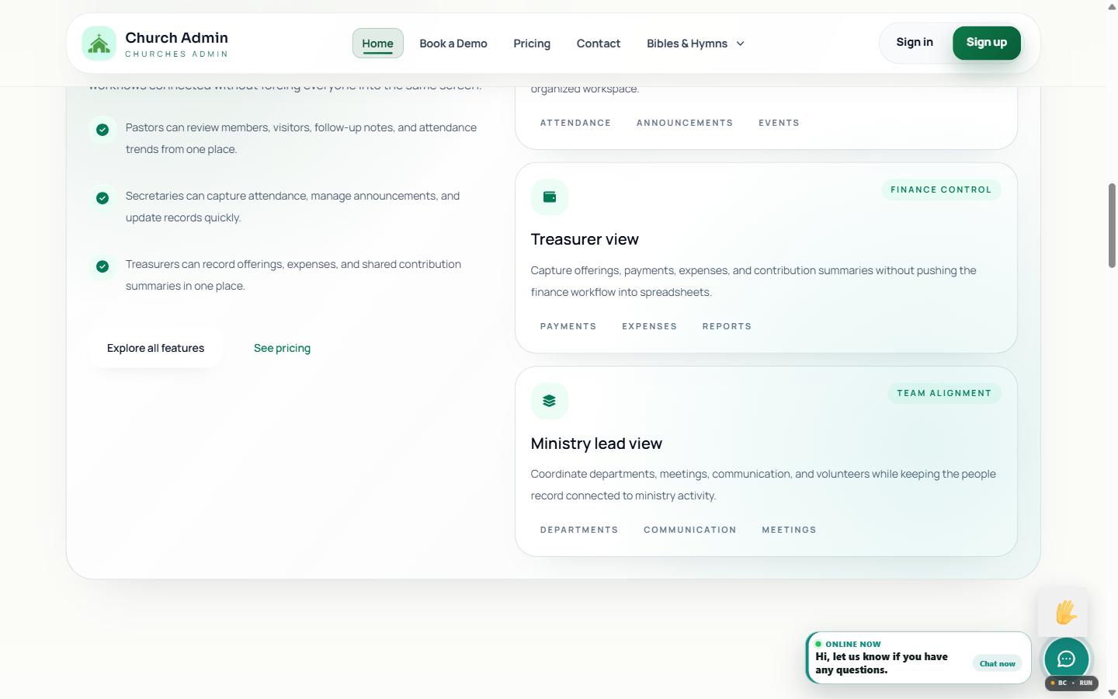Follow the See pricing link
The image size is (1118, 699).
pos(282,348)
